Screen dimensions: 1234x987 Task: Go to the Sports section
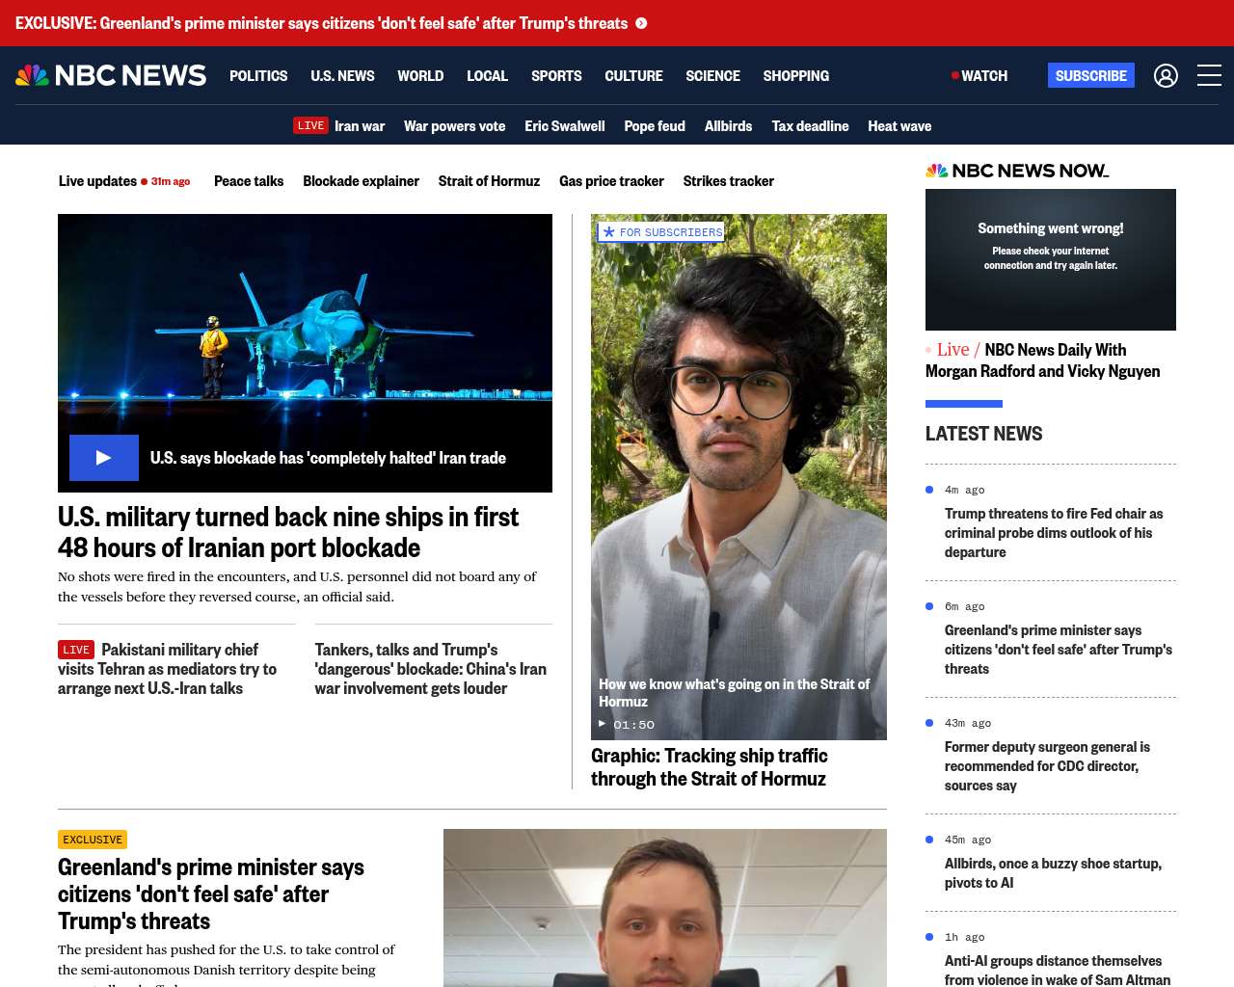point(556,75)
